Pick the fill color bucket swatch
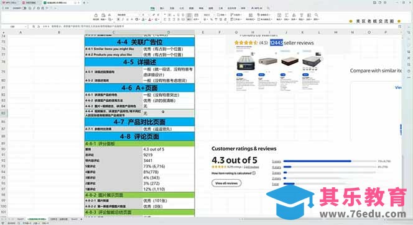413x225 pixels. (143, 19)
